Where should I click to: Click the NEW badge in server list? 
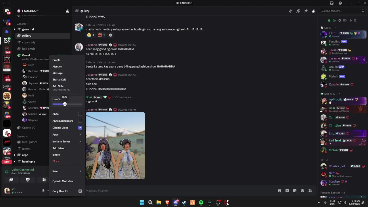(7, 162)
